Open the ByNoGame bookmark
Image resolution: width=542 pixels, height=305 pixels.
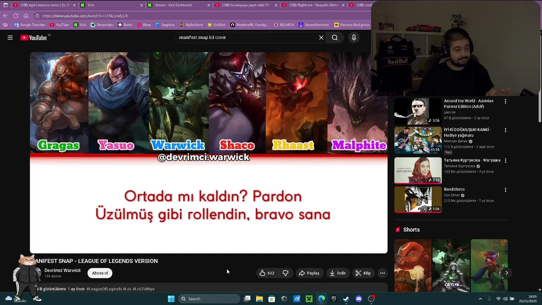click(191, 25)
